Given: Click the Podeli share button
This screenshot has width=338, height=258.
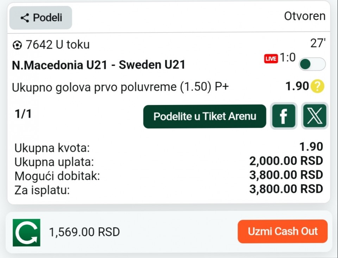Looking at the screenshot, I should tap(40, 18).
